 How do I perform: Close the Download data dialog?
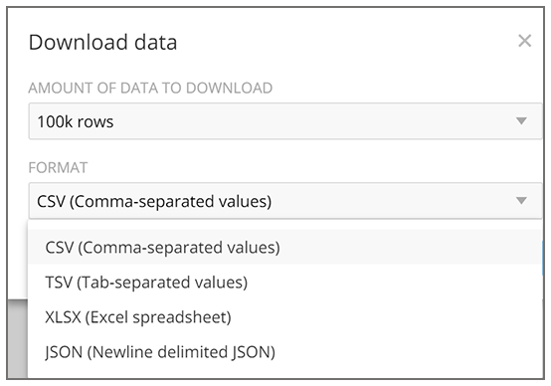524,41
